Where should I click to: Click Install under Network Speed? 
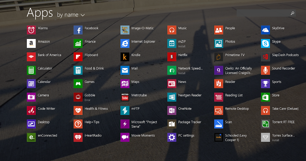[182, 73]
